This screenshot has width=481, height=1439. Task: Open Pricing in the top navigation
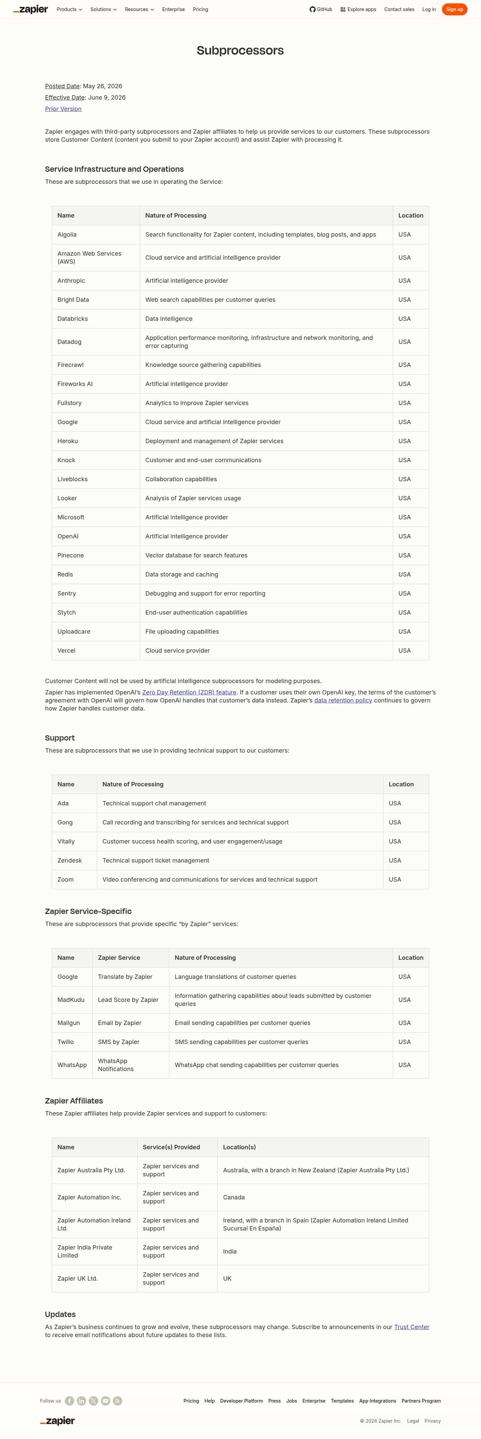(200, 9)
